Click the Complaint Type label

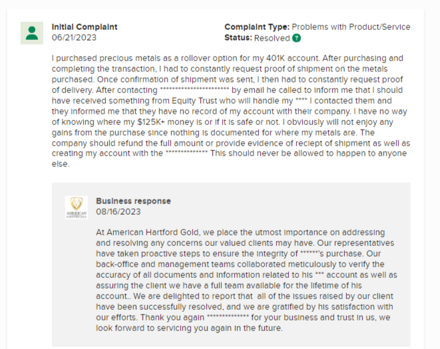click(x=257, y=27)
